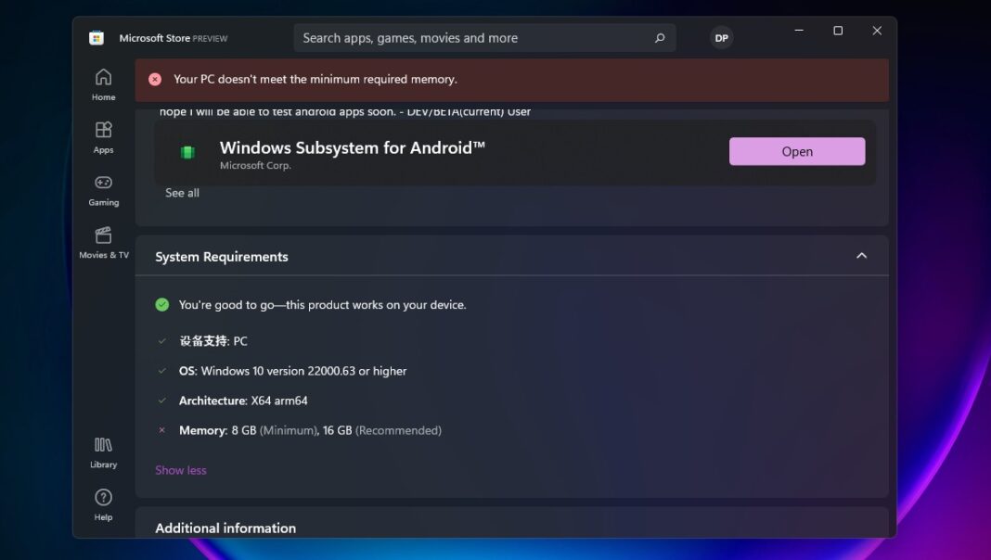Click the Windows Subsystem for Android green thumbnail
Screen dimensions: 991x560
point(186,151)
